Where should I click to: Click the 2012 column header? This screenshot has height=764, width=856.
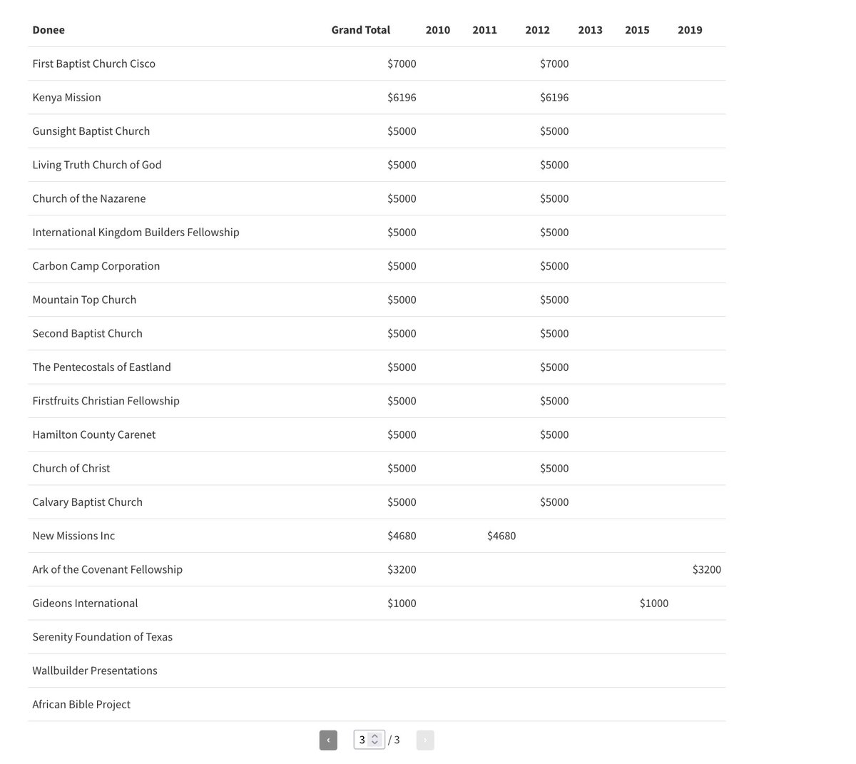click(x=538, y=30)
